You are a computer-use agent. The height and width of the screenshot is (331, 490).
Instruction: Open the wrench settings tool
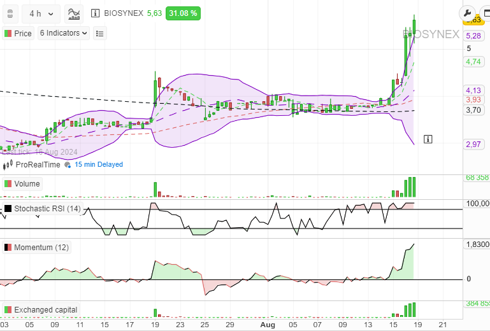pos(467,13)
